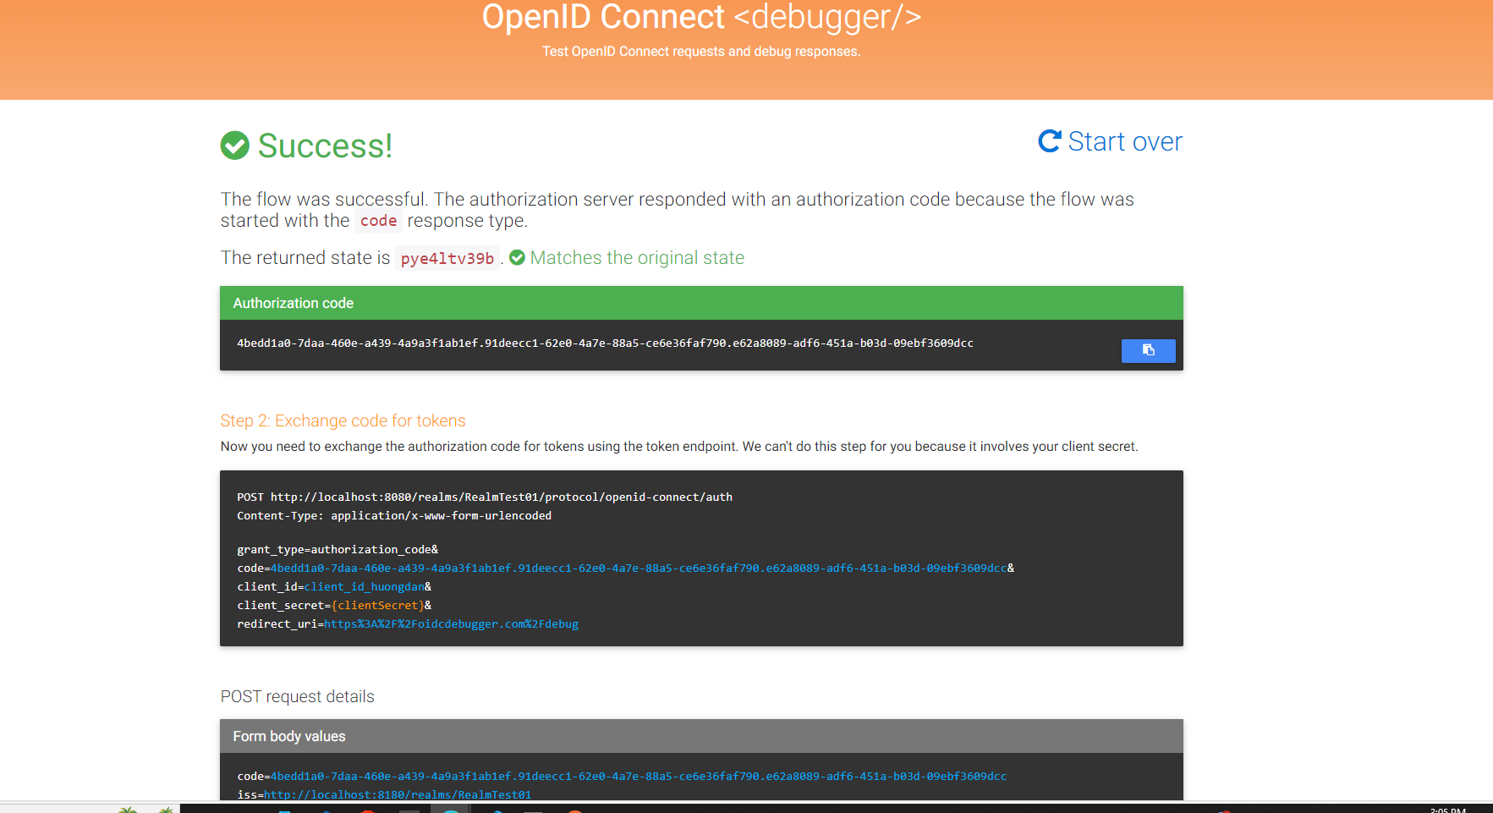Click the Content-Type form-urlencoded line
The width and height of the screenshot is (1493, 813).
pos(394,516)
